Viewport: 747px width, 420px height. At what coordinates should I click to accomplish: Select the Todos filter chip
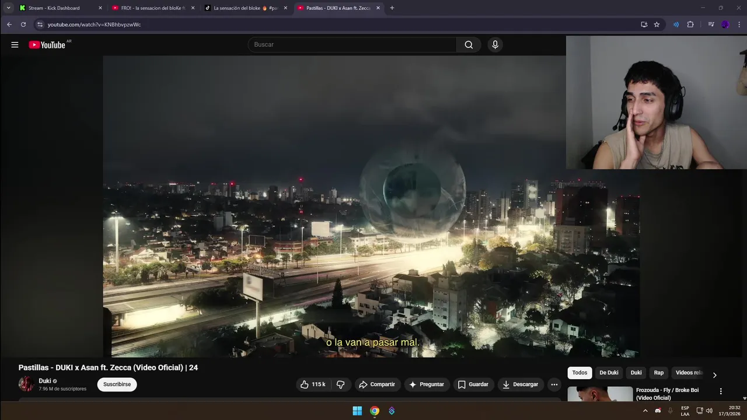tap(580, 373)
